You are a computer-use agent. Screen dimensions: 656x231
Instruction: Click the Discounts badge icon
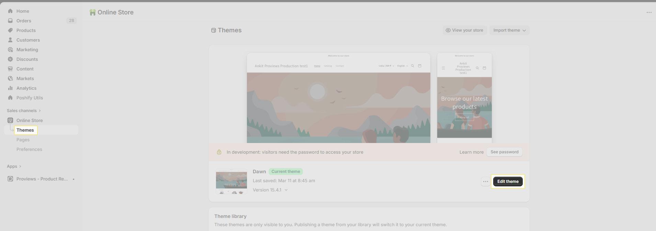pos(10,59)
